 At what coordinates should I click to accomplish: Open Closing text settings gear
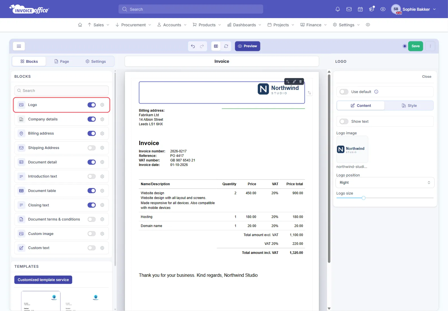point(102,205)
